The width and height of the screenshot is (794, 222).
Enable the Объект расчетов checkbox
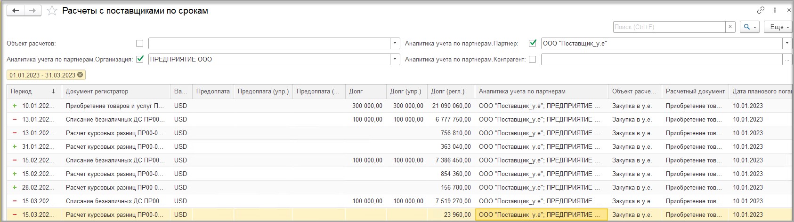pos(139,44)
